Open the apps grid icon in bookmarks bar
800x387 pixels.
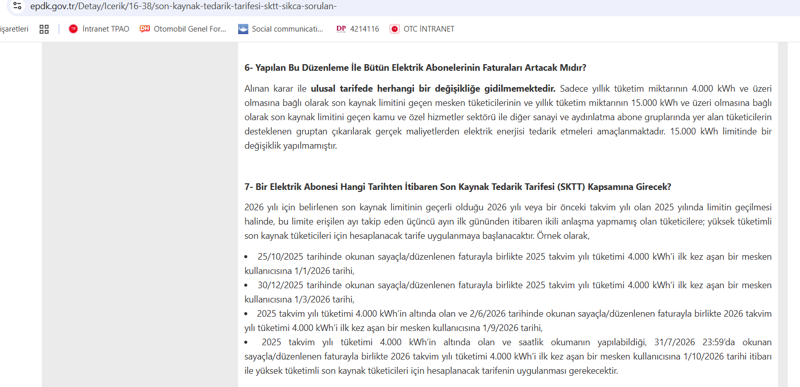click(x=44, y=29)
